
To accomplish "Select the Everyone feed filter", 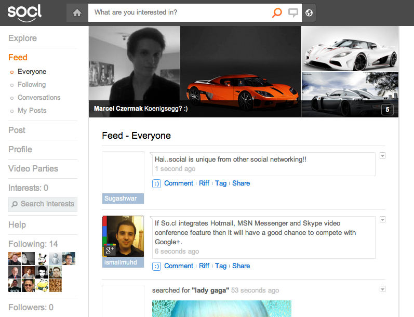I will click(32, 72).
